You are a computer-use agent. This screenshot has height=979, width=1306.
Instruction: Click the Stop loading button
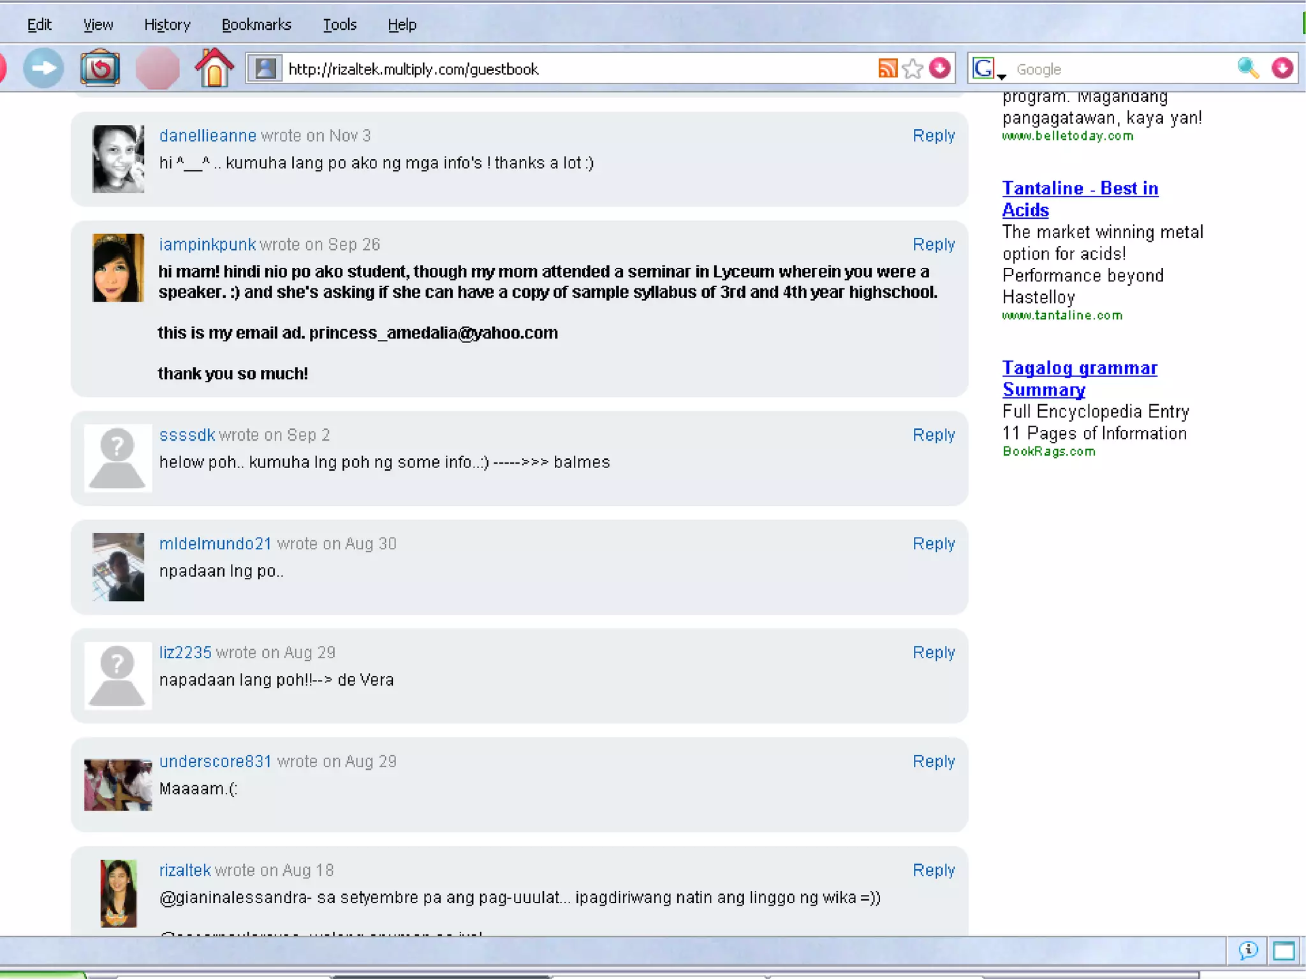[157, 68]
